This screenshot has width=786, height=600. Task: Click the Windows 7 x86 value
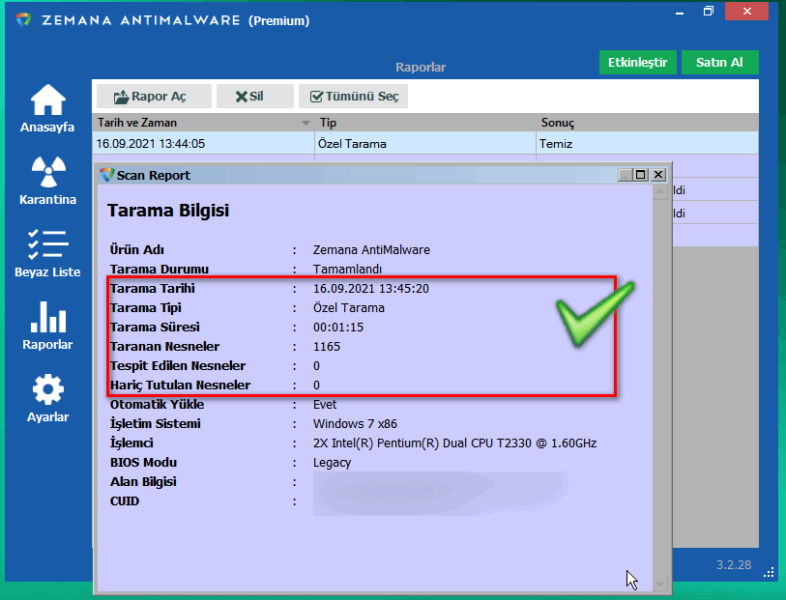pyautogui.click(x=355, y=424)
